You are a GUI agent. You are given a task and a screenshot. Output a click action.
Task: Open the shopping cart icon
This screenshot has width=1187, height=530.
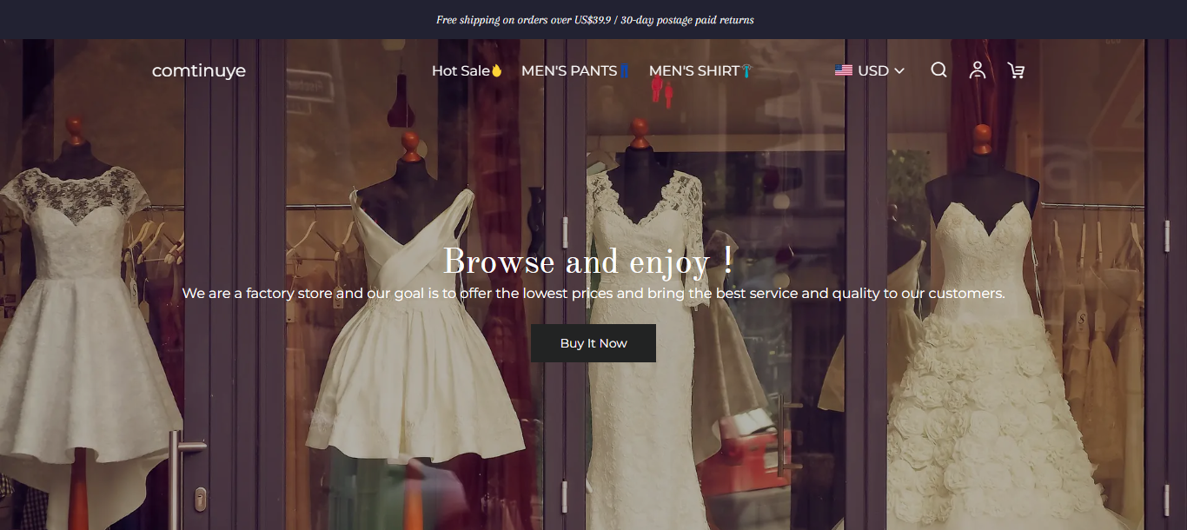click(x=1016, y=70)
